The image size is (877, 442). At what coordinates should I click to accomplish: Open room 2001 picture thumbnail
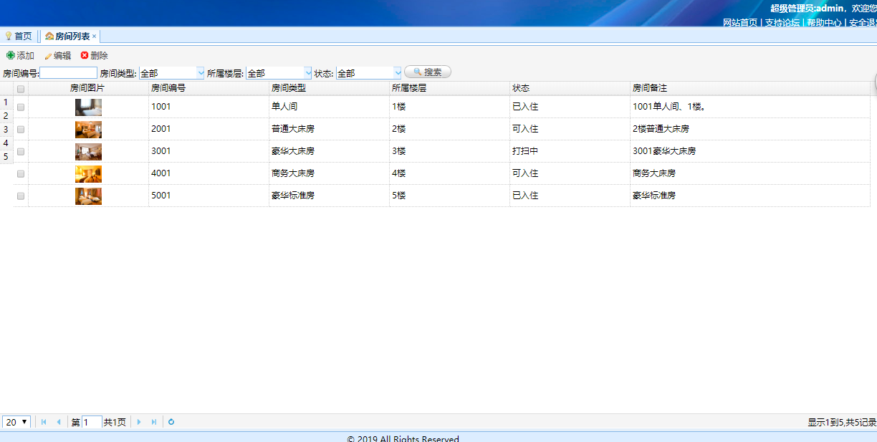click(x=88, y=129)
